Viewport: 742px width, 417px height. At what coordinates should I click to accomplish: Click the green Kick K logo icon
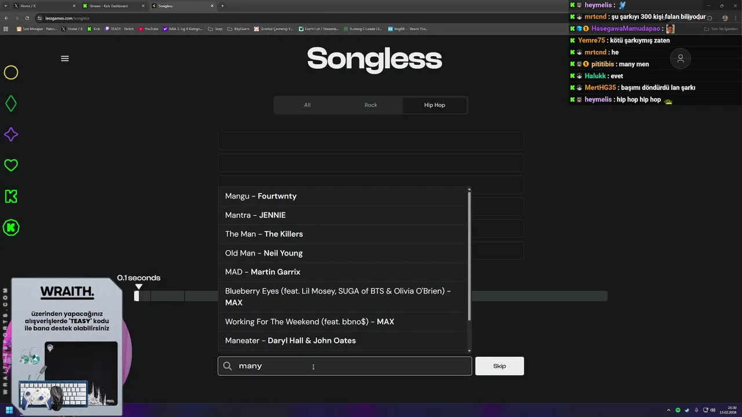(11, 196)
